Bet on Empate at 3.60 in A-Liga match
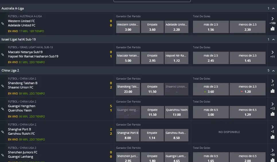Image resolution: width=277 pixels, height=162 pixels. pyautogui.click(x=152, y=27)
